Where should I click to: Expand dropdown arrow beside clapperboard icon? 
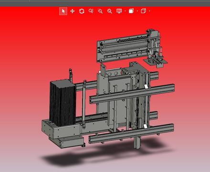click(137, 11)
